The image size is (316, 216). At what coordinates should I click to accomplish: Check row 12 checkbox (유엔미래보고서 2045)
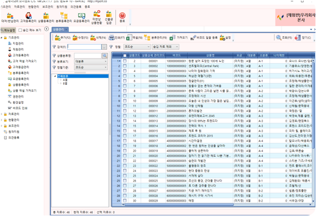click(x=125, y=116)
